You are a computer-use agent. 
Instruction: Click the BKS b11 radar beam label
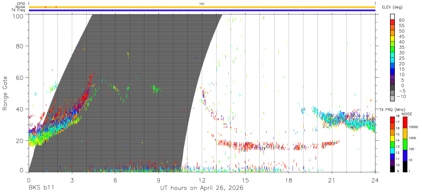point(41,188)
